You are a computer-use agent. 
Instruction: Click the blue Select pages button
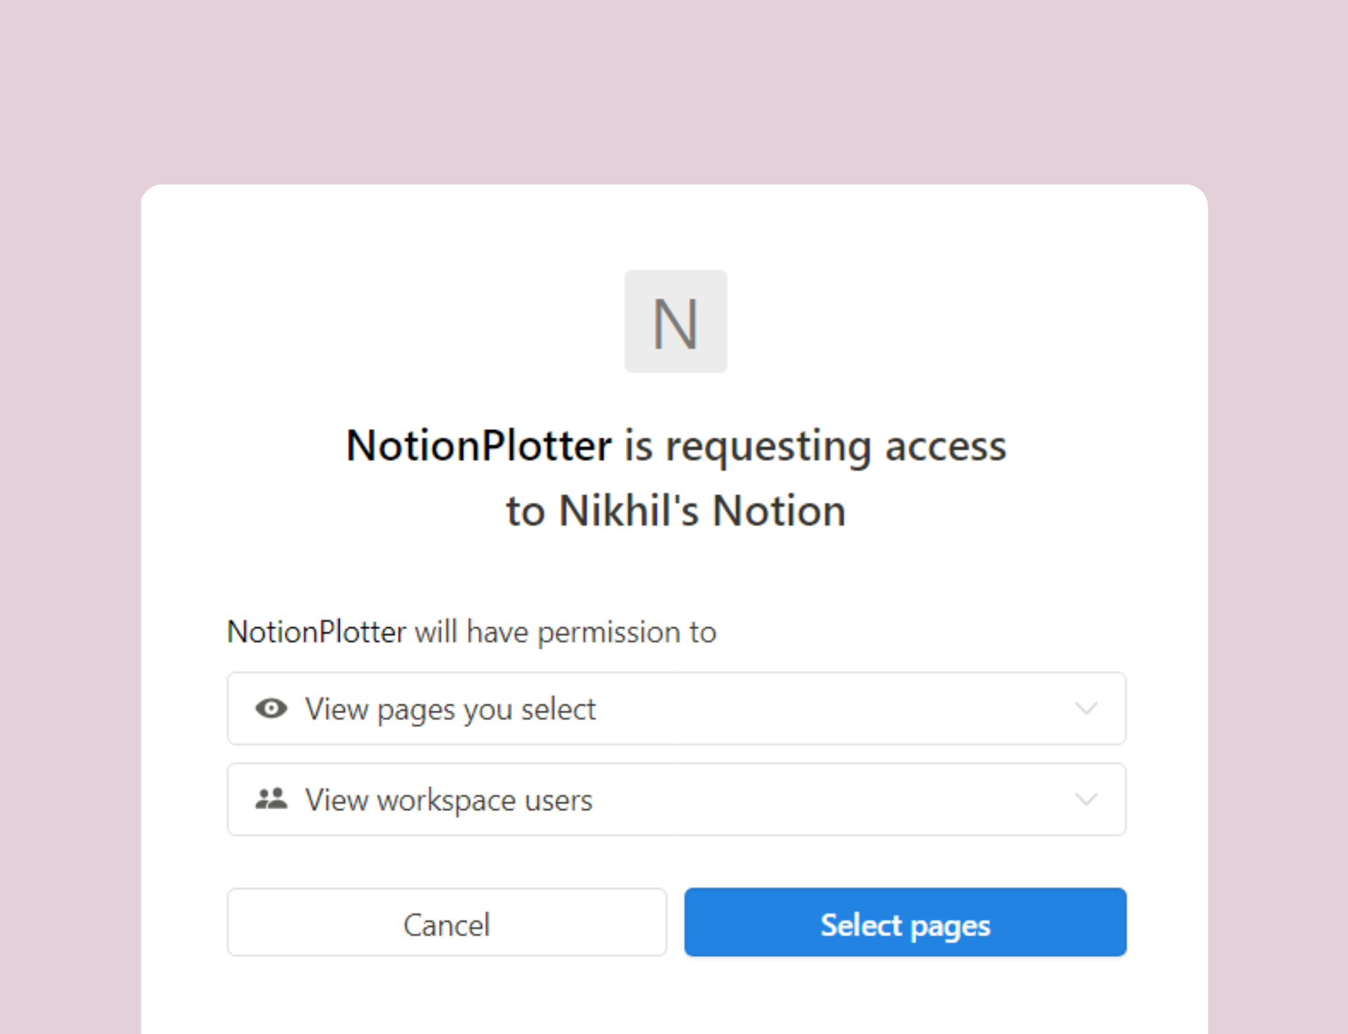(905, 922)
